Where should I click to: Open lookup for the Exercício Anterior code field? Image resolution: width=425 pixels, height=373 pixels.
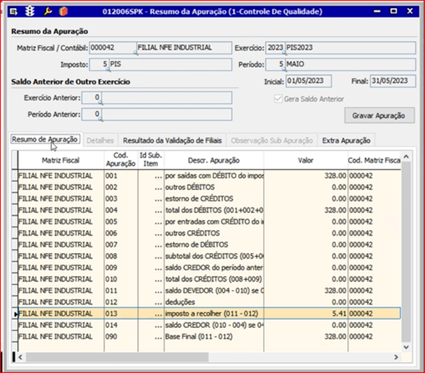pos(100,103)
